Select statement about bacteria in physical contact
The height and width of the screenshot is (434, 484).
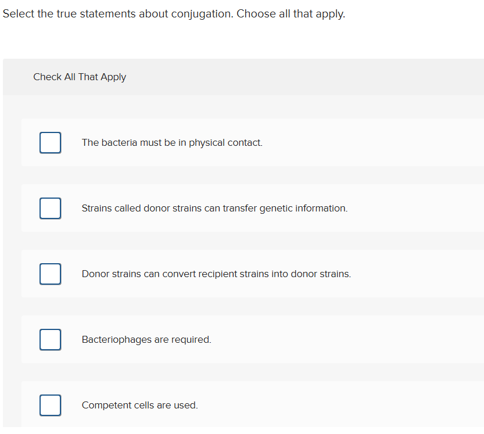point(171,142)
